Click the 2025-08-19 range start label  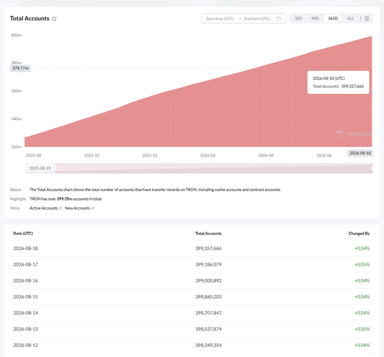coord(40,168)
